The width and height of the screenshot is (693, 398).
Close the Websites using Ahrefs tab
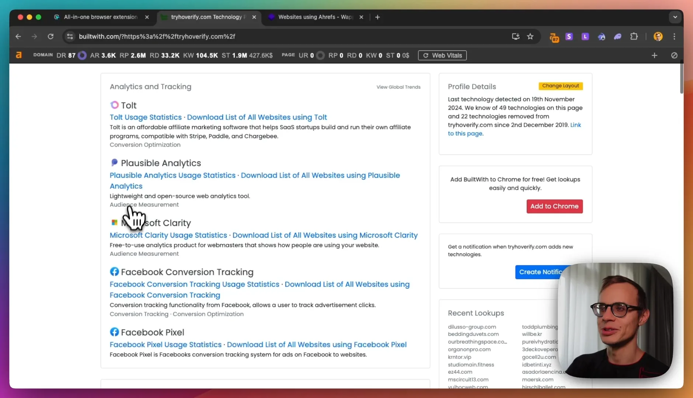click(x=361, y=17)
